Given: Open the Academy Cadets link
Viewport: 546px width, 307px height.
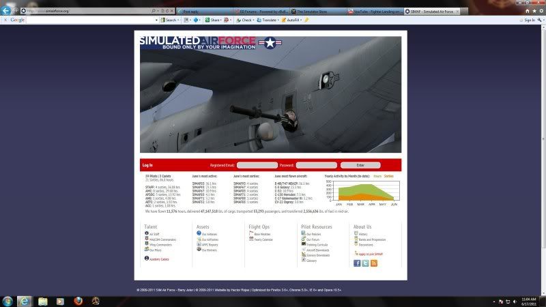Looking at the screenshot, I should tap(159, 259).
